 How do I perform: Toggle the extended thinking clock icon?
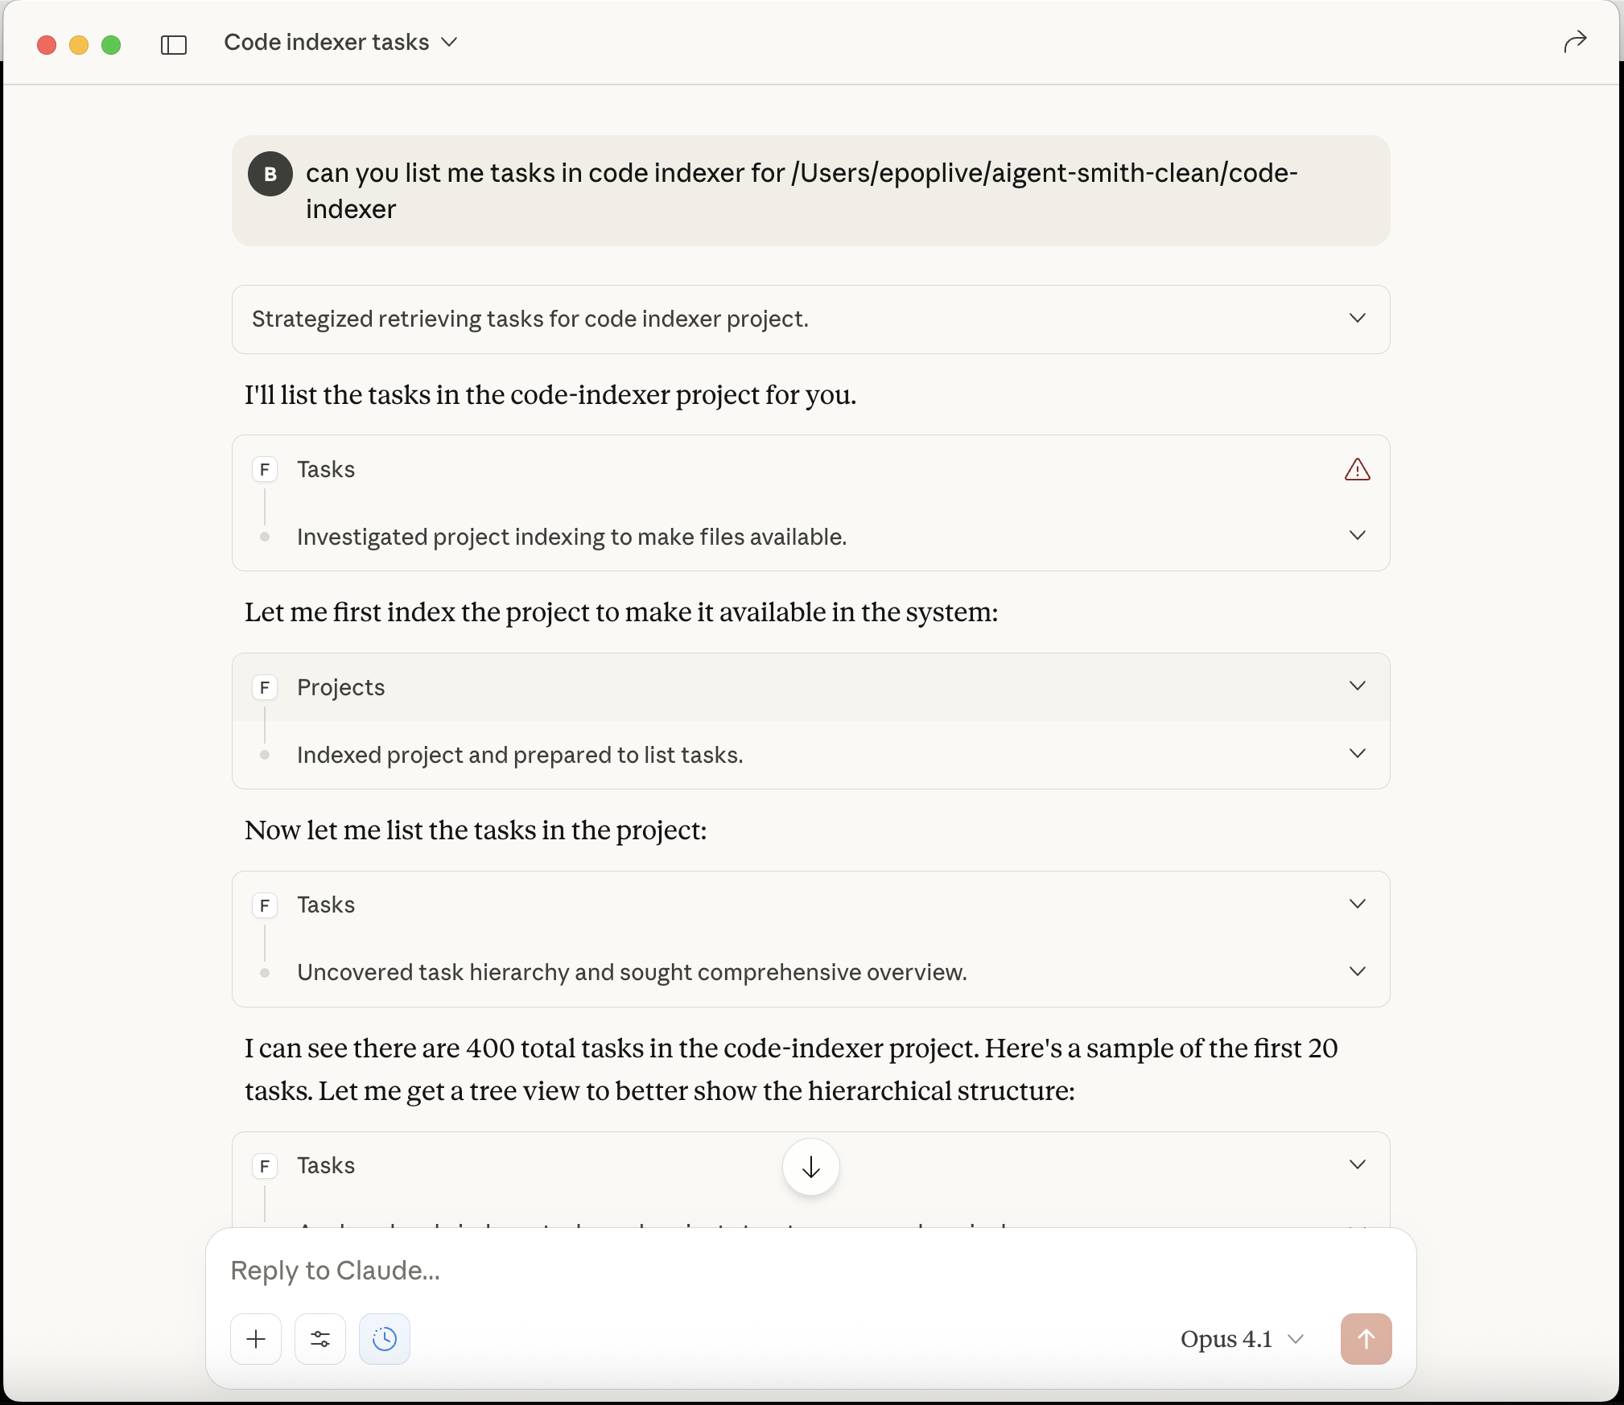(385, 1339)
